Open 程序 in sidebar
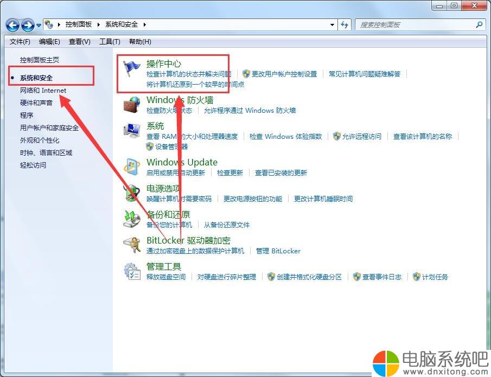Screen dimensions: 491x377 coord(26,115)
